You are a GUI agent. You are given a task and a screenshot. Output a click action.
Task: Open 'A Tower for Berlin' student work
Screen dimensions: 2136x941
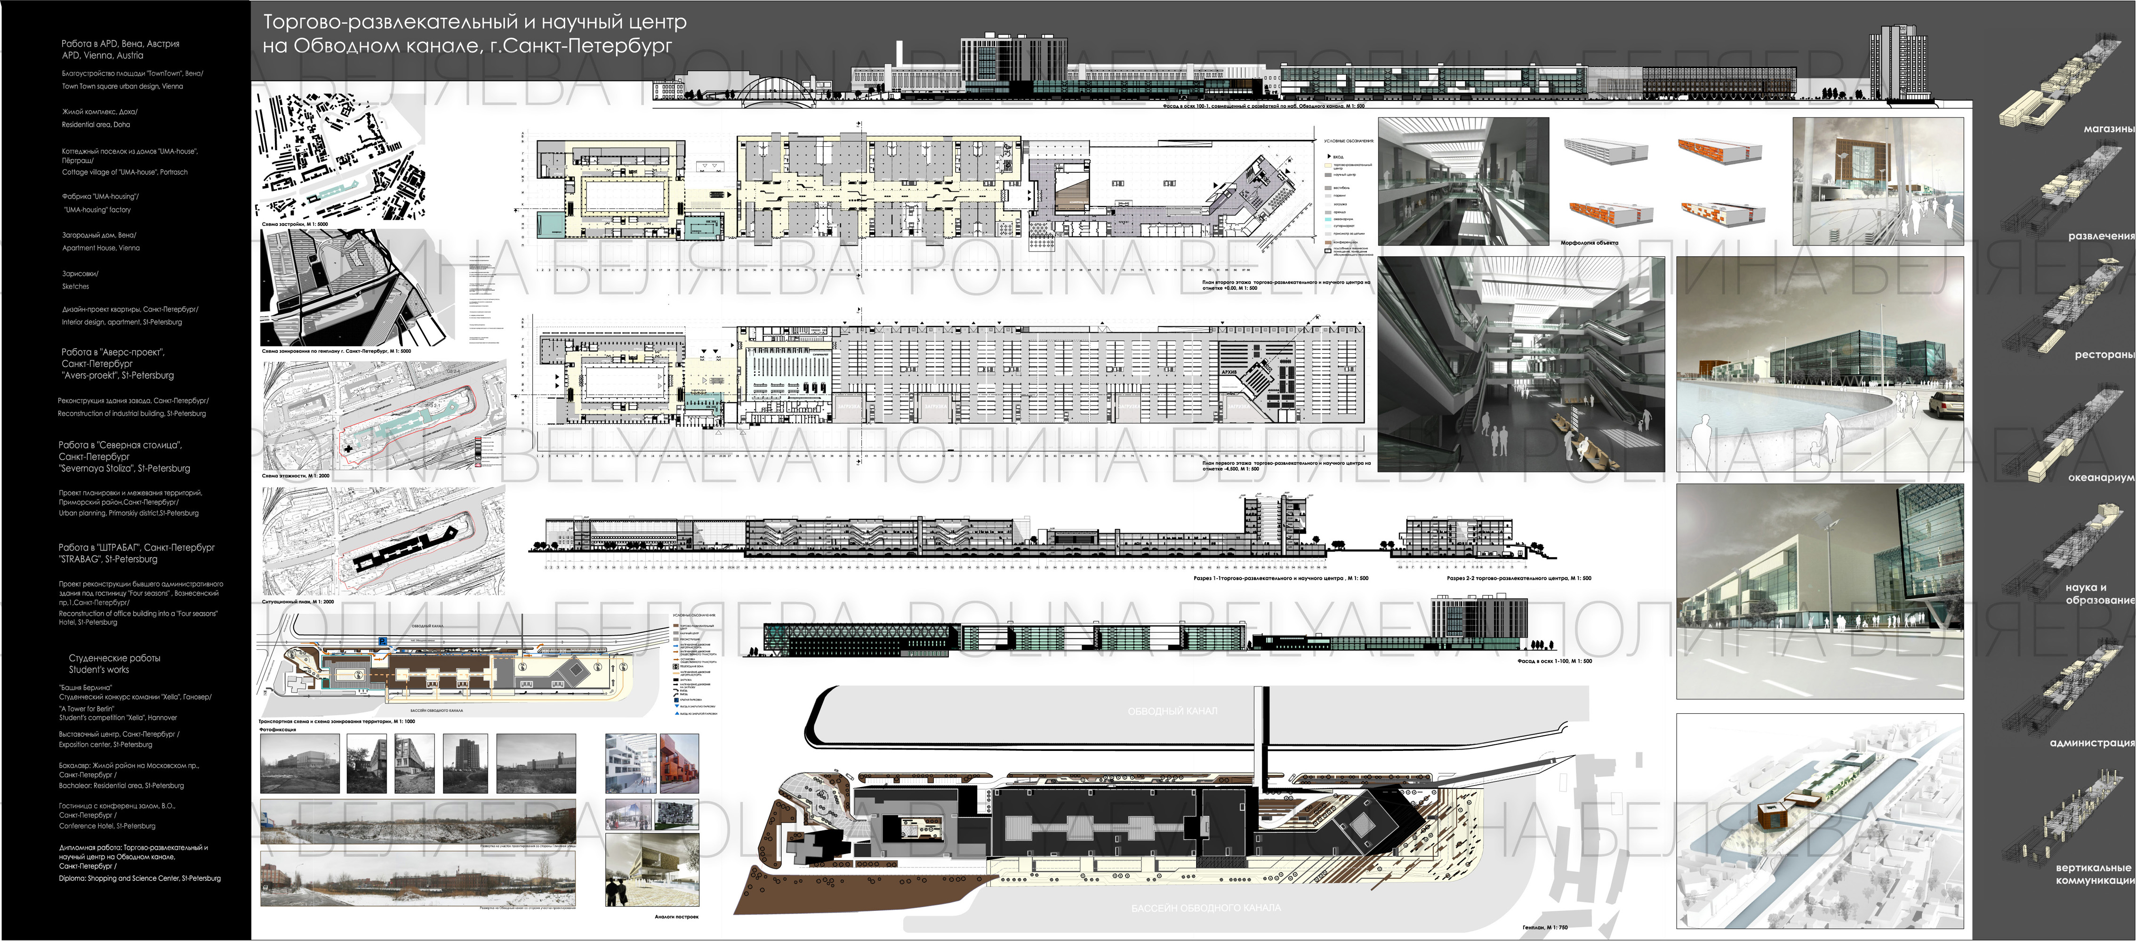pyautogui.click(x=86, y=709)
